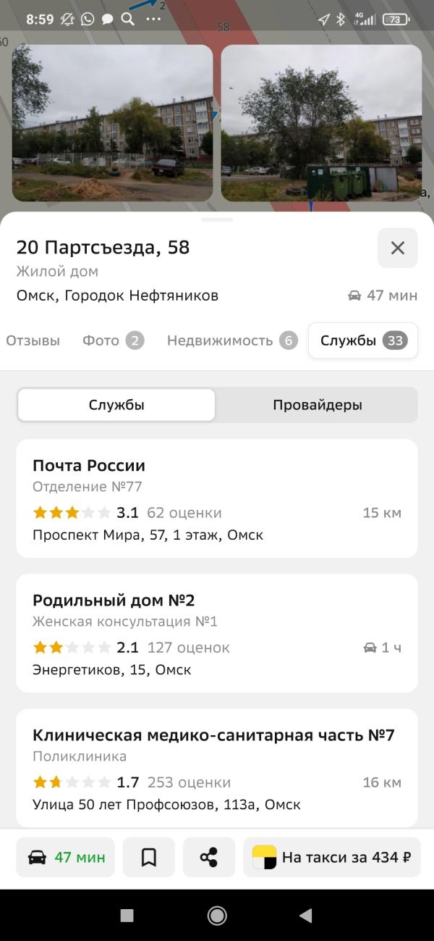Screen dimensions: 434x941
Task: Tap the Yandex taxi logo icon
Action: coord(264,858)
